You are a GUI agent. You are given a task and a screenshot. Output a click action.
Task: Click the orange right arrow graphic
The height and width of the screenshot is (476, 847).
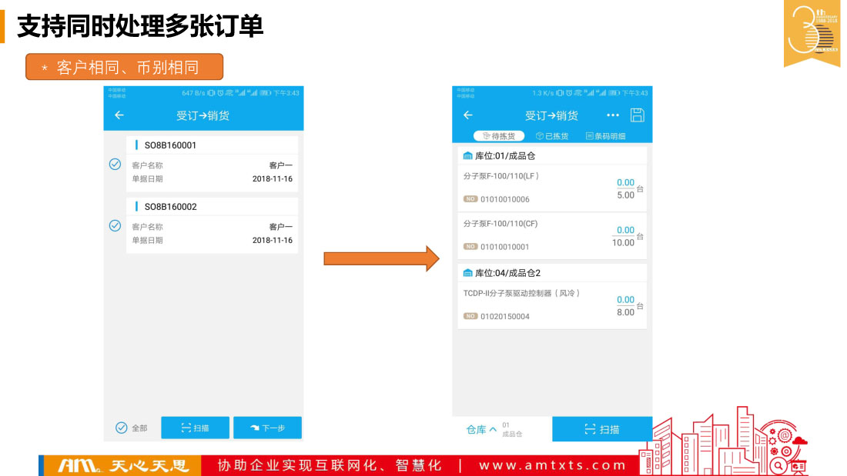click(x=380, y=258)
